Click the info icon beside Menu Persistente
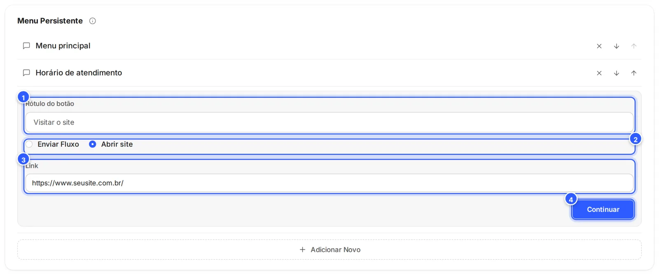Viewport: 659px width, 275px height. click(x=93, y=21)
